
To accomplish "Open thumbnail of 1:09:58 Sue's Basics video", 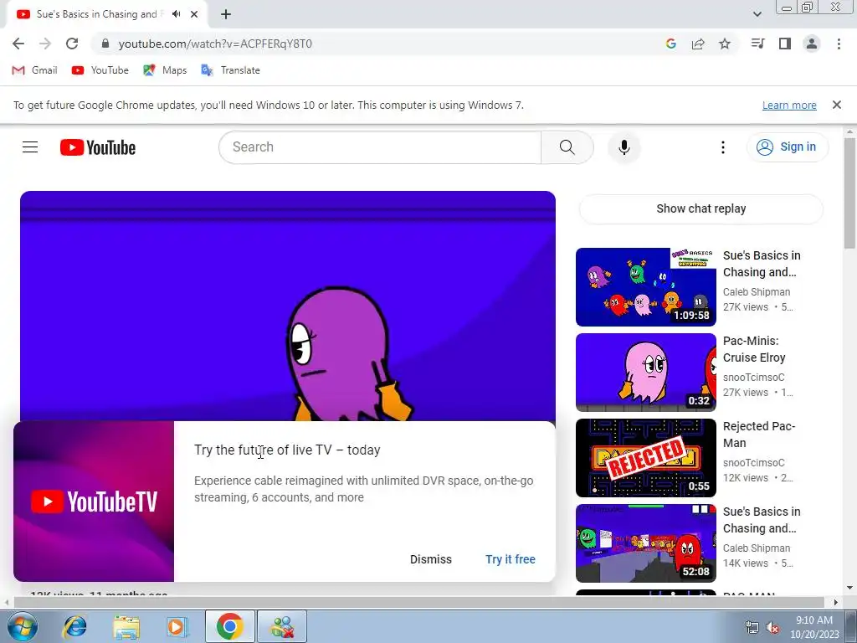I will tap(645, 287).
